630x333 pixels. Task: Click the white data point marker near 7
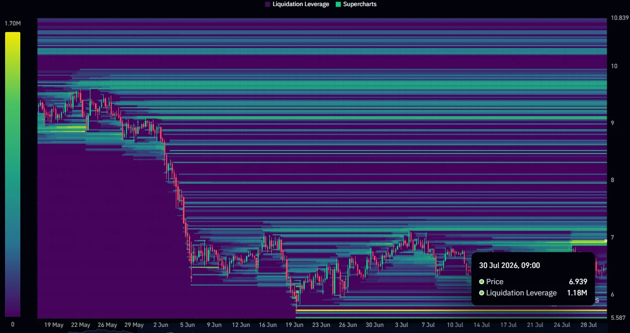pos(606,240)
